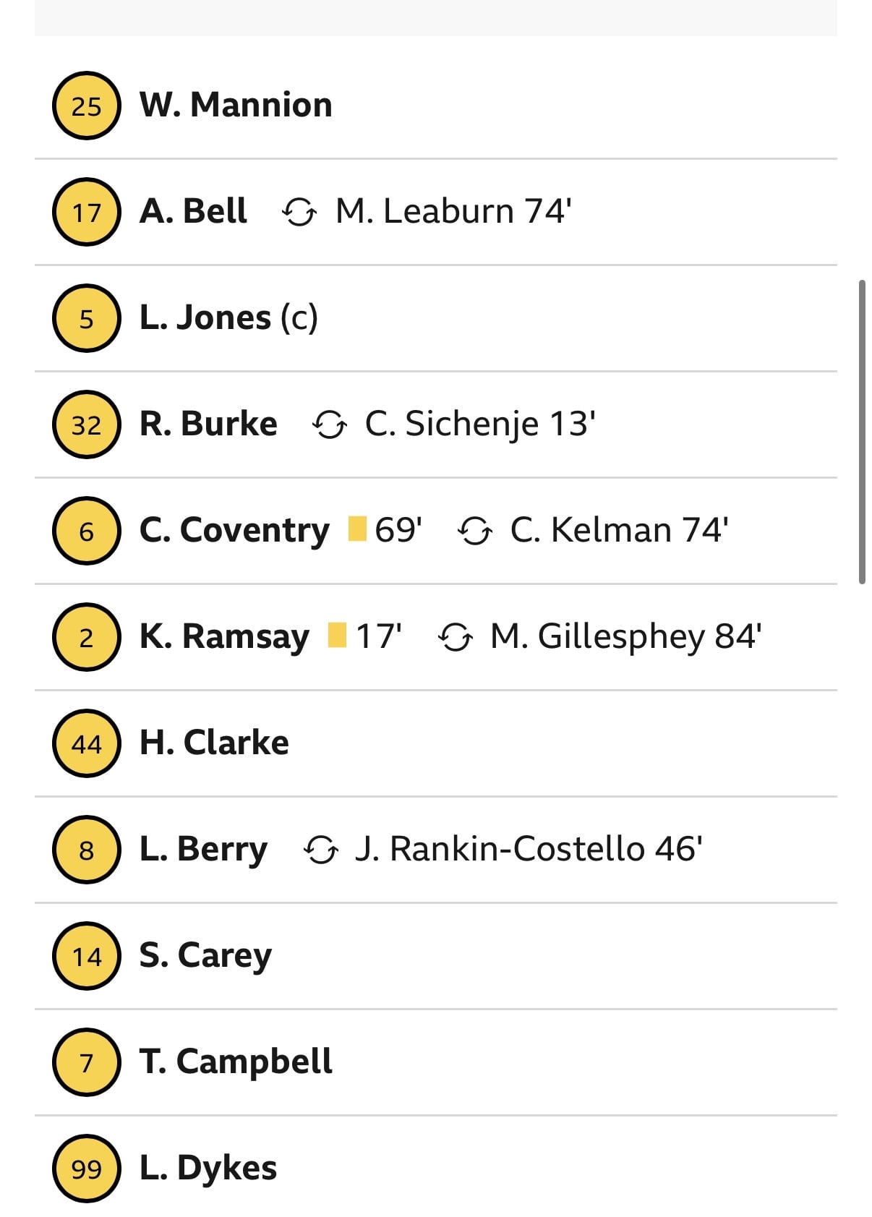The width and height of the screenshot is (872, 1217).
Task: Open substitute J. Rankin-Costello 46' entry
Action: (529, 849)
